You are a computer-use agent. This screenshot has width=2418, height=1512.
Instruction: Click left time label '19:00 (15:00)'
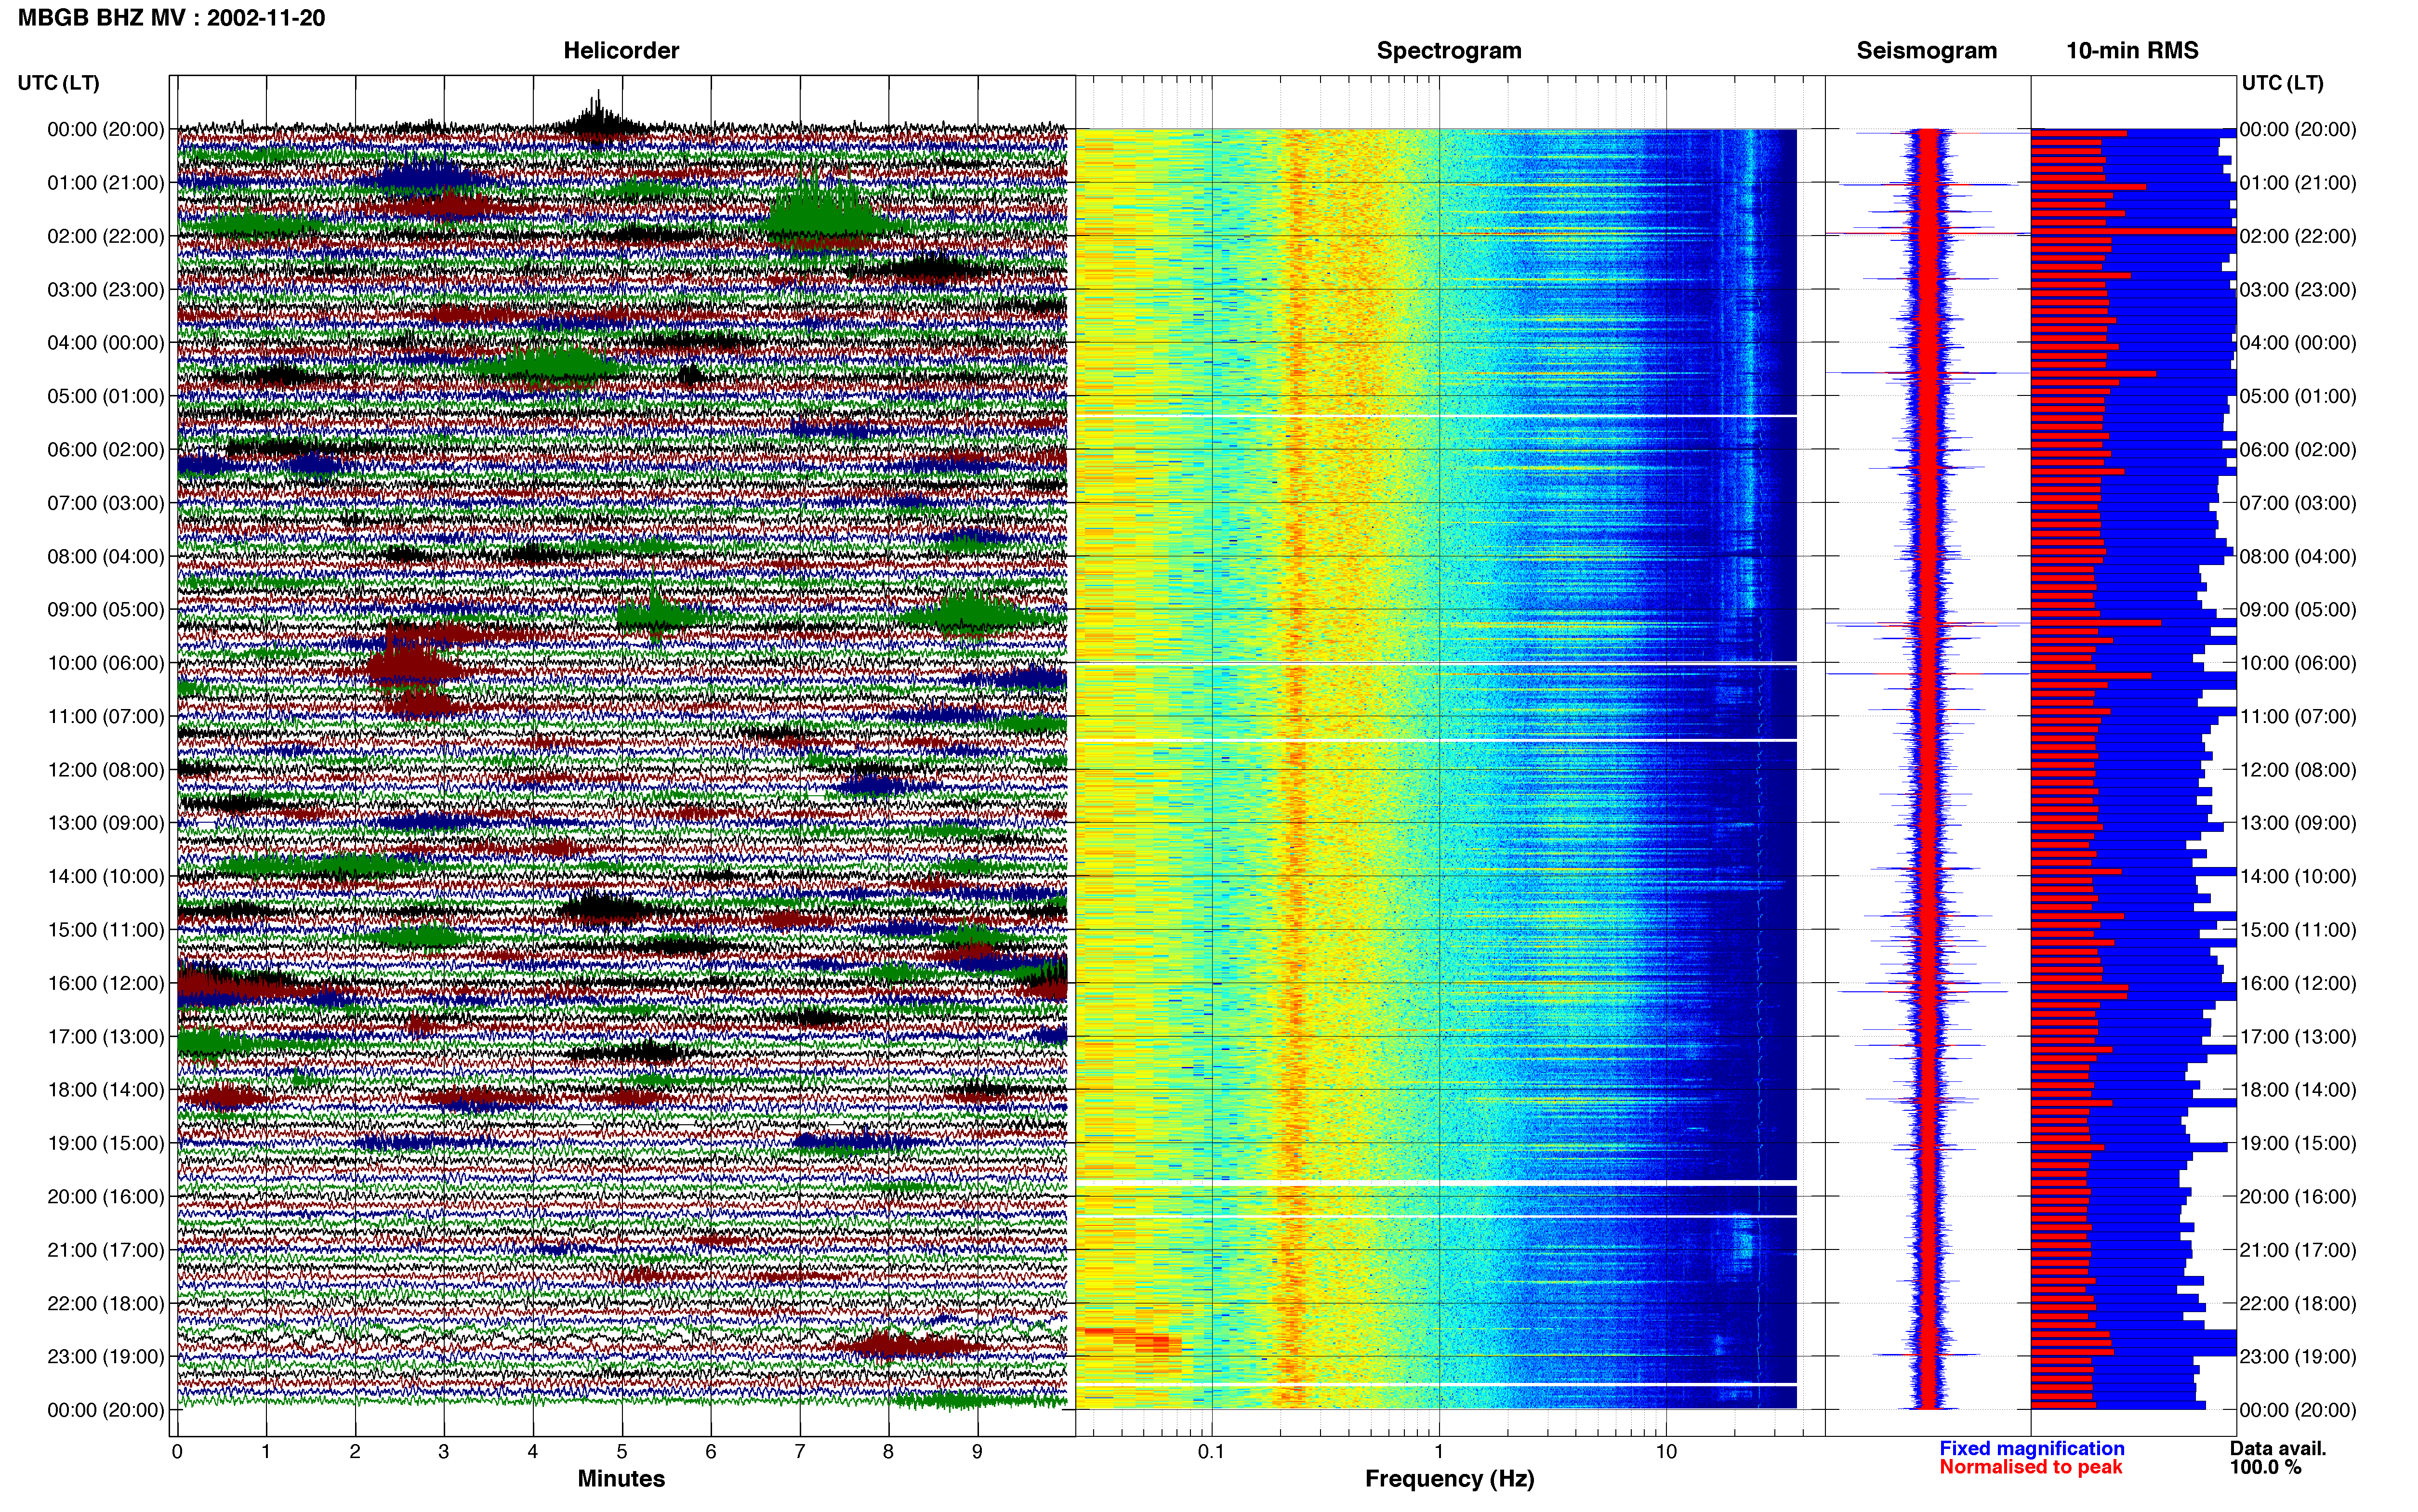[x=106, y=1143]
